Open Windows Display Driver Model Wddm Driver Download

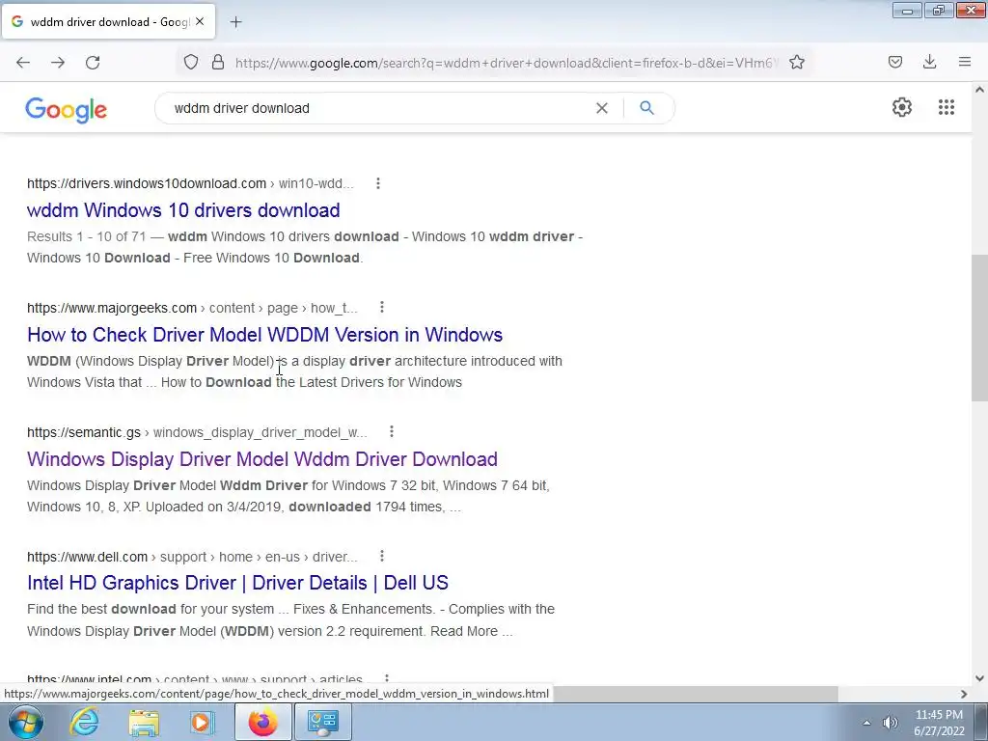(x=262, y=458)
